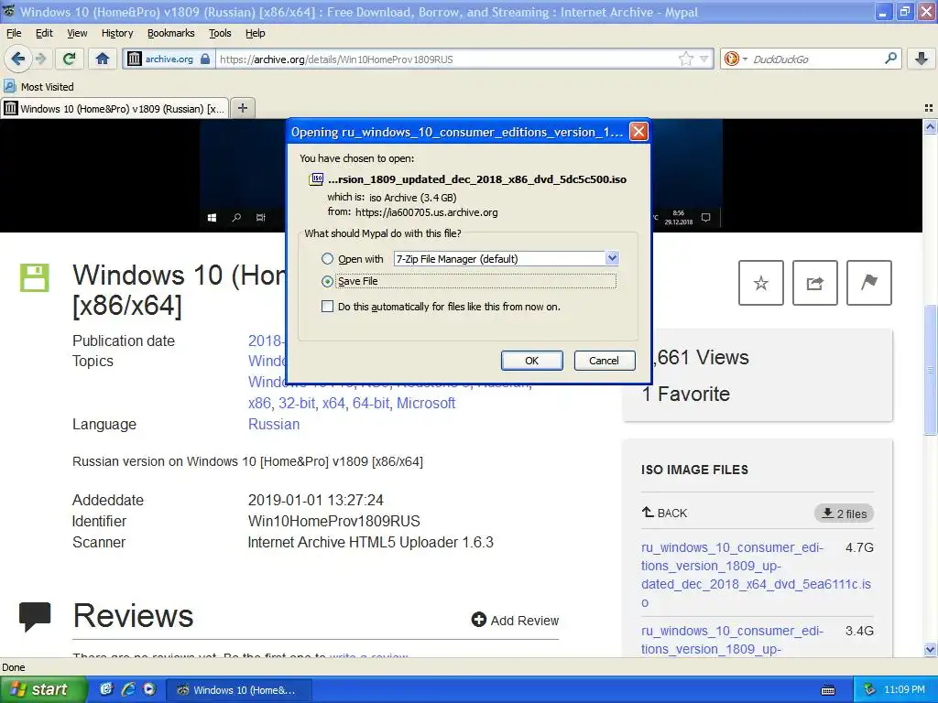Go to the Home page icon
The width and height of the screenshot is (938, 703).
tap(103, 59)
